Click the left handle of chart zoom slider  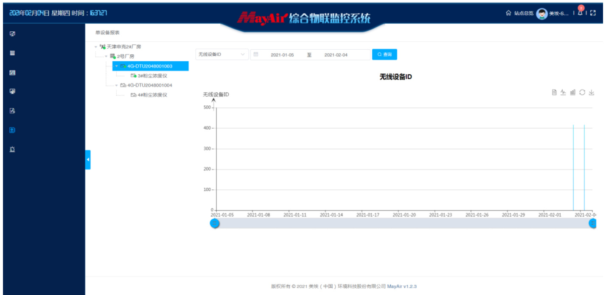[x=215, y=223]
